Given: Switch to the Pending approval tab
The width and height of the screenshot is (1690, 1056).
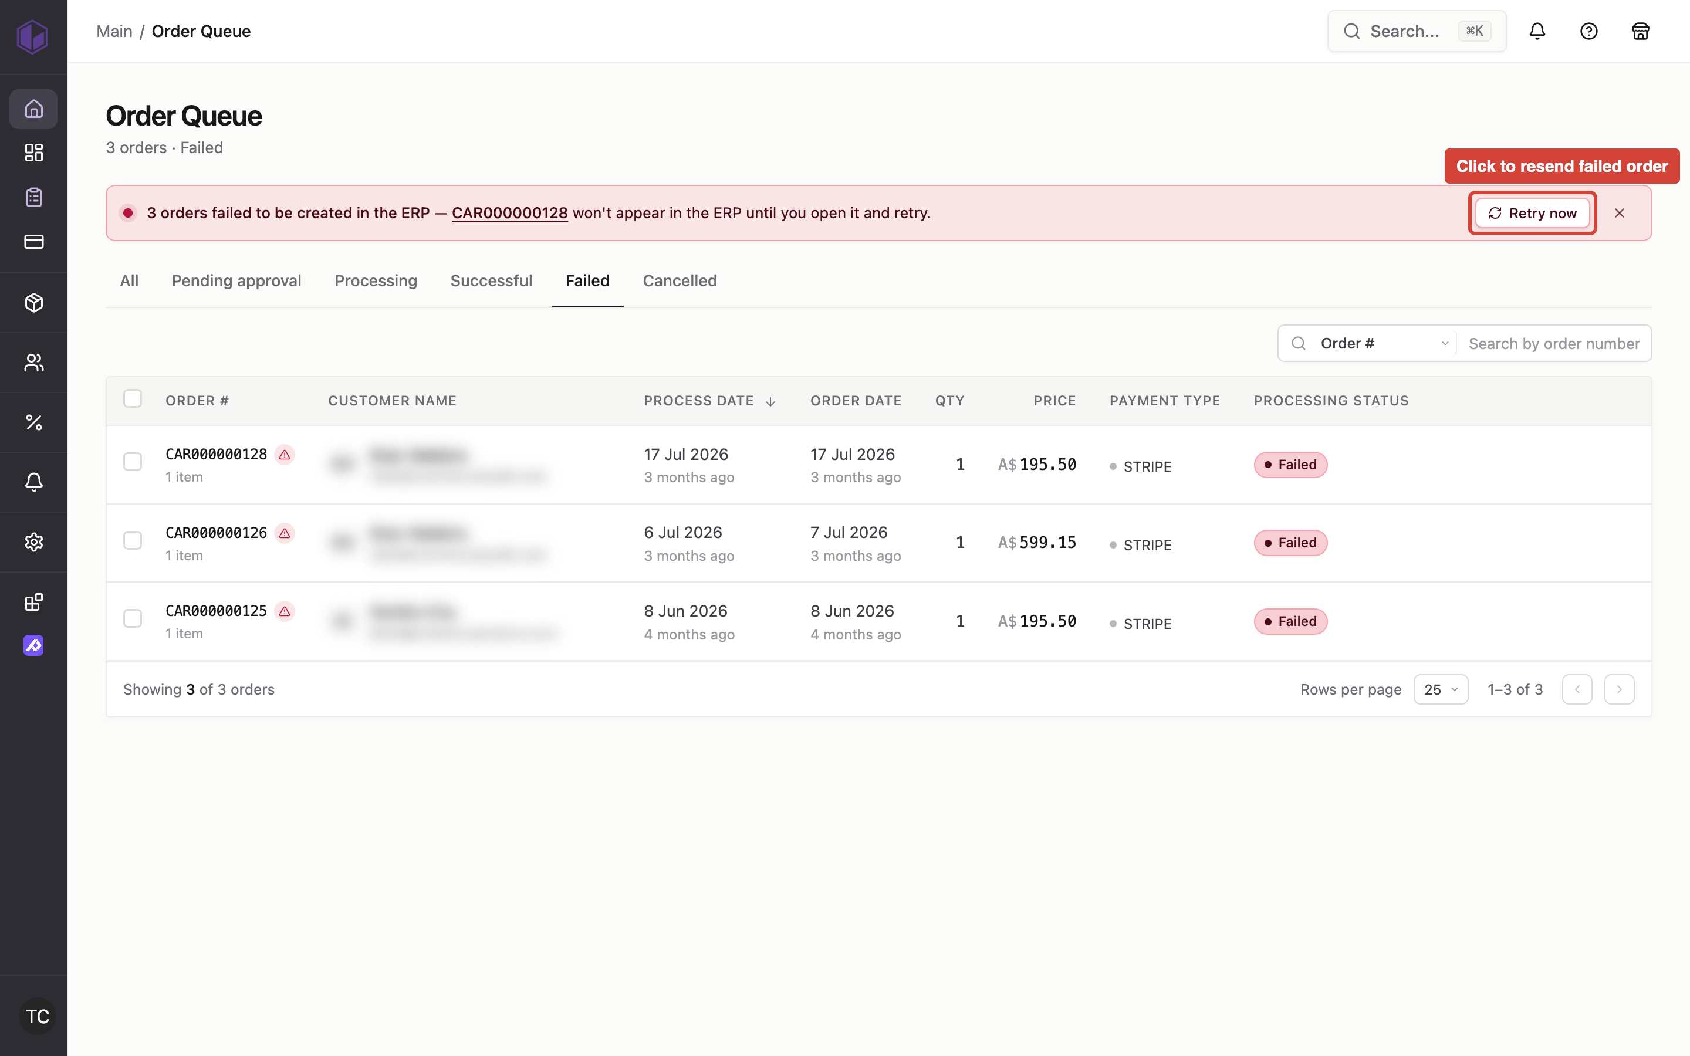Looking at the screenshot, I should coord(236,281).
